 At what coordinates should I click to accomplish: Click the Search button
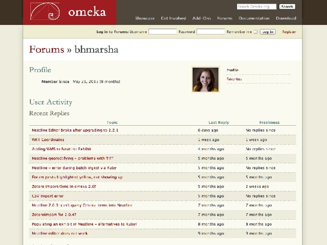(x=287, y=7)
